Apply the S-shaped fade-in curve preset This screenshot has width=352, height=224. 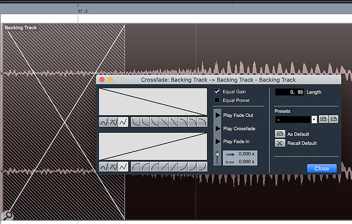174,167
